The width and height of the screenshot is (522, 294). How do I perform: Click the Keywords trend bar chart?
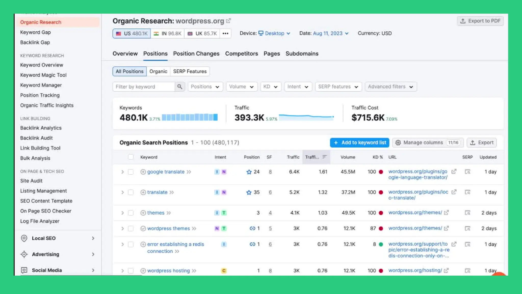click(190, 117)
